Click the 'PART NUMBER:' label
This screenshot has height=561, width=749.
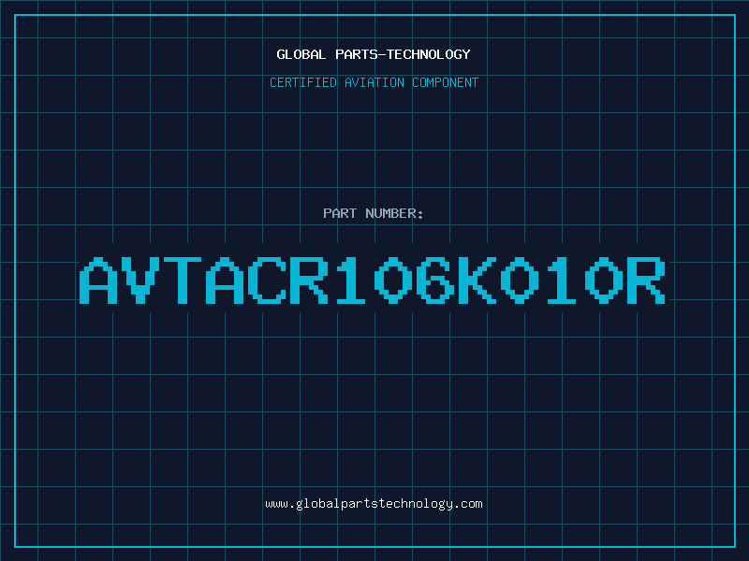click(374, 213)
